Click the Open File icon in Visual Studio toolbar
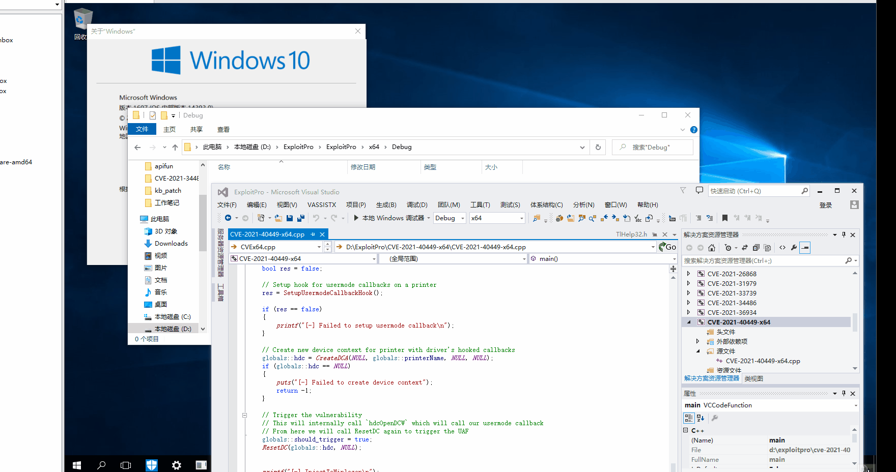 tap(278, 218)
